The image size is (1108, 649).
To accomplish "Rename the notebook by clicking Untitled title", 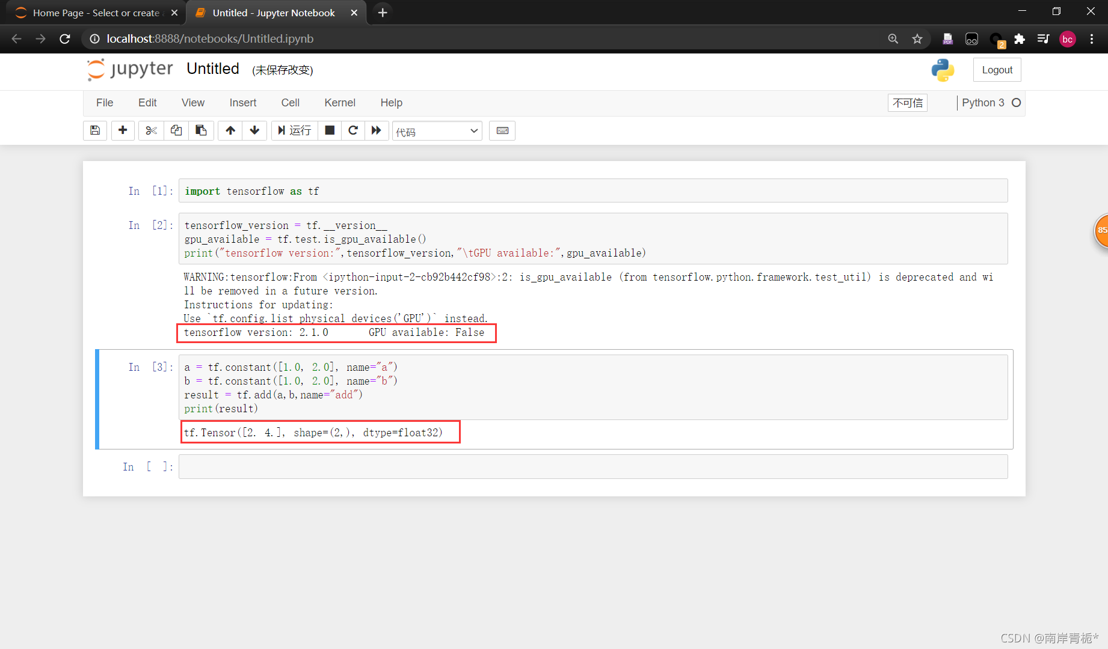I will tap(213, 69).
